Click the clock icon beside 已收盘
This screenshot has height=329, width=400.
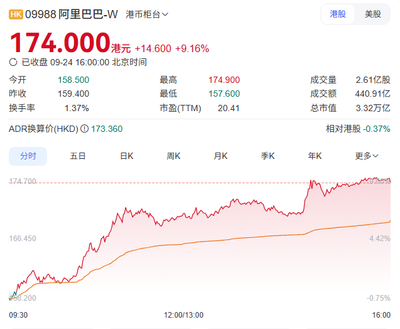click(x=14, y=62)
